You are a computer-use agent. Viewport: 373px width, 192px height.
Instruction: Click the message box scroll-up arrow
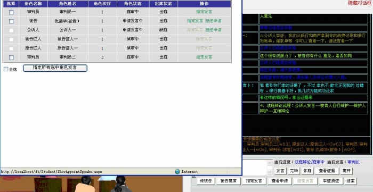(x=270, y=163)
